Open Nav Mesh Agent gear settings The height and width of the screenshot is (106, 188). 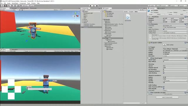[x=187, y=58]
